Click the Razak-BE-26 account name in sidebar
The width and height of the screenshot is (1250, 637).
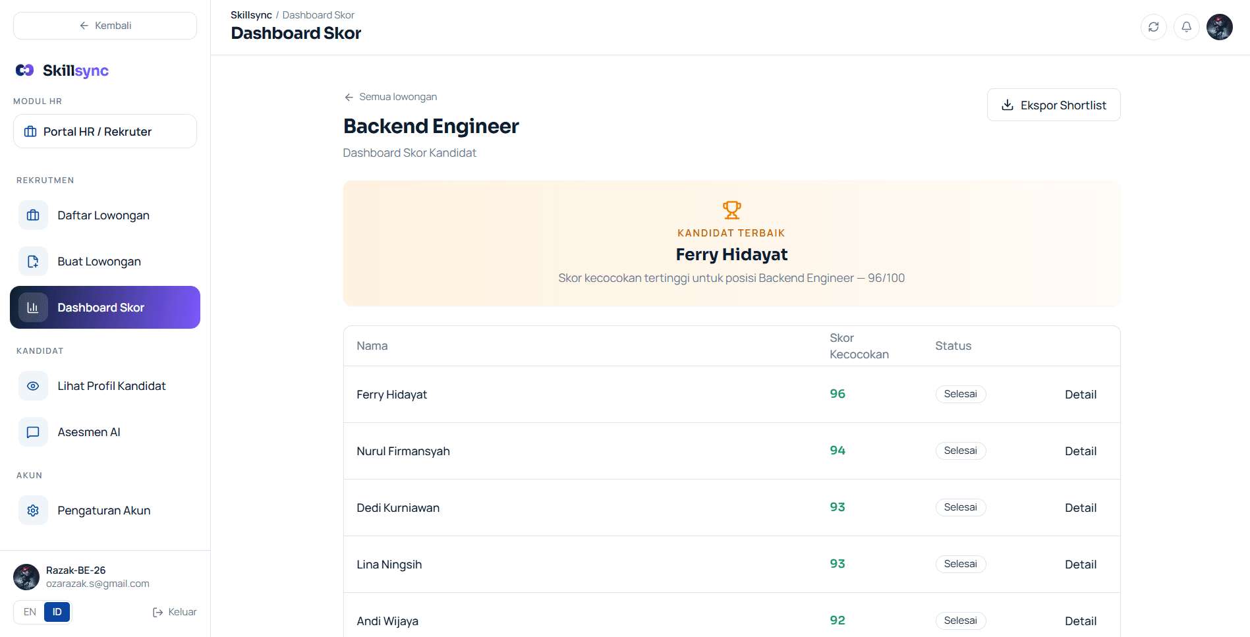coord(76,570)
